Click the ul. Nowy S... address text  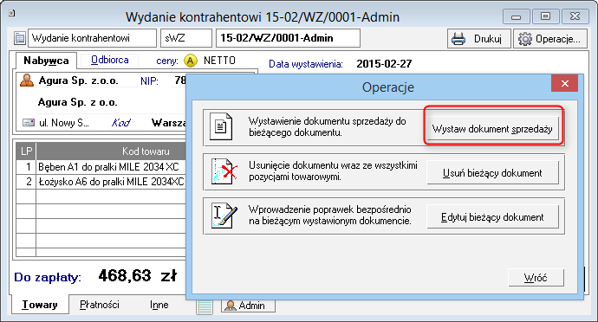63,123
